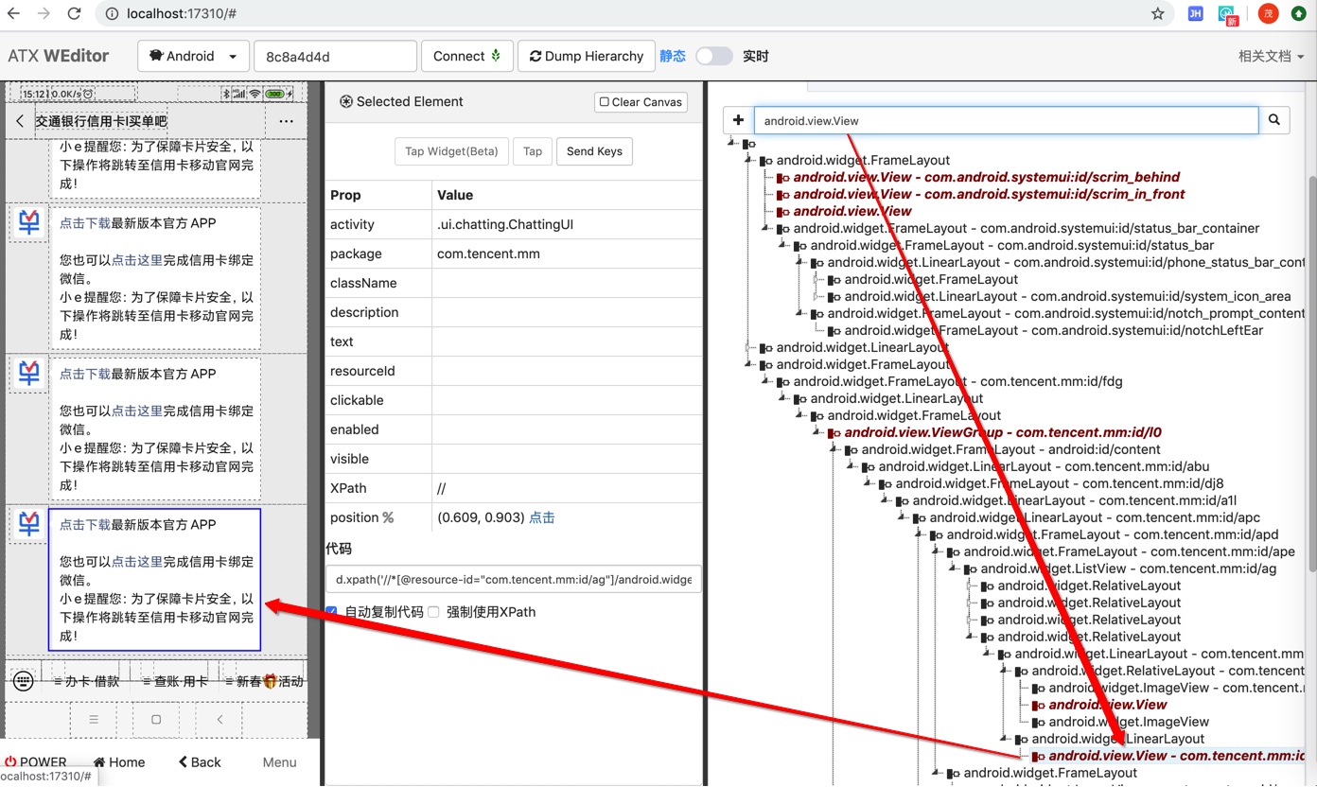Select the scrim_in_front android.view.View node
1317x787 pixels.
pos(989,194)
